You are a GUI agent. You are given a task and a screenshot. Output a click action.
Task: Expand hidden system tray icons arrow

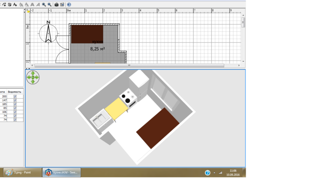[x=214, y=173]
